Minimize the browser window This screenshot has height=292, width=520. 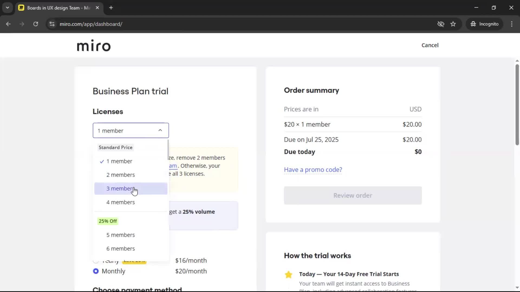click(476, 8)
